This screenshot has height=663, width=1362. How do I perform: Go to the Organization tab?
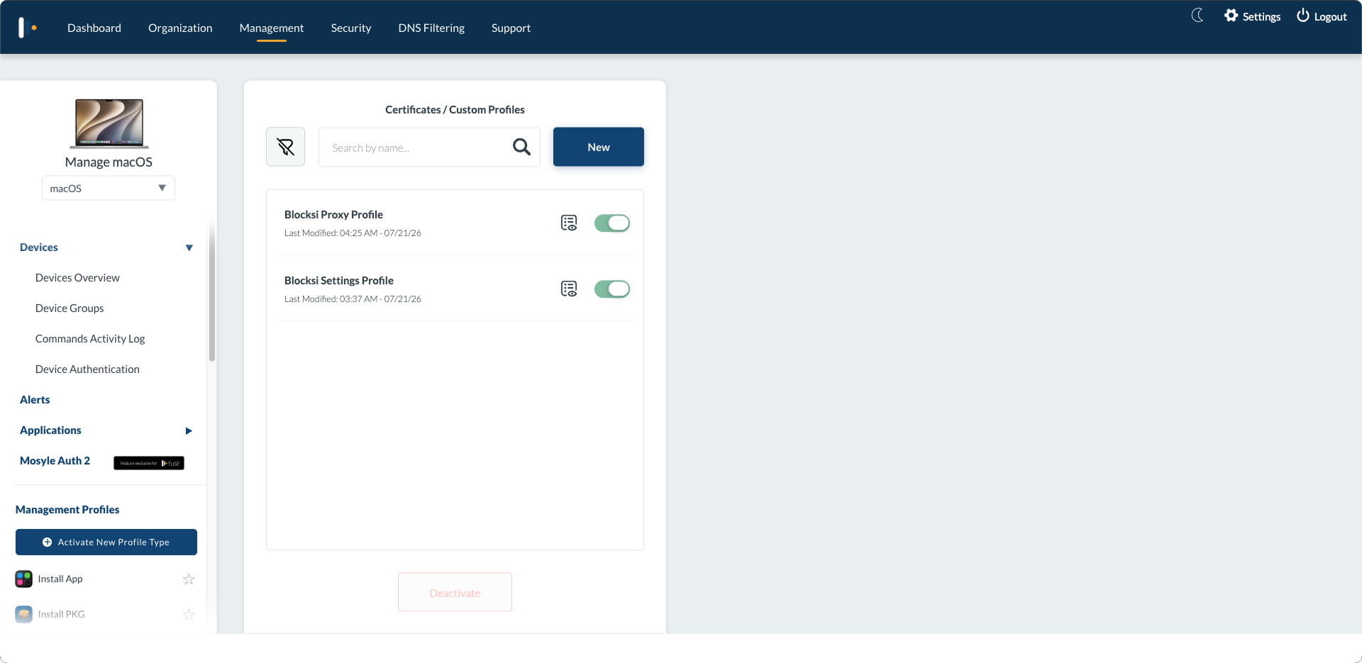[180, 28]
